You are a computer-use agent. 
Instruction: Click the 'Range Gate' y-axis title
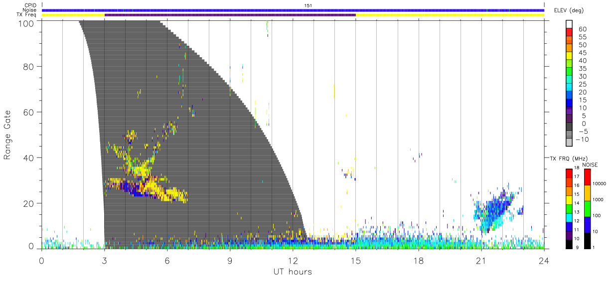[7, 134]
